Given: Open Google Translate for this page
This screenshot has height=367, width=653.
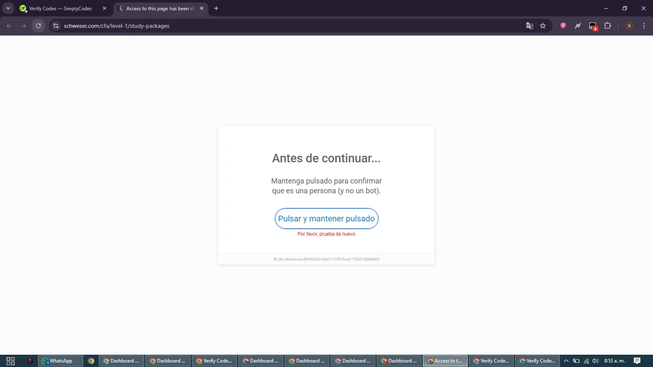Looking at the screenshot, I should [x=530, y=26].
